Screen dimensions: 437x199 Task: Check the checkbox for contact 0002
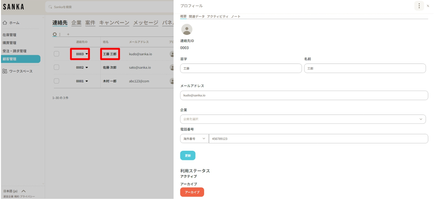point(57,67)
